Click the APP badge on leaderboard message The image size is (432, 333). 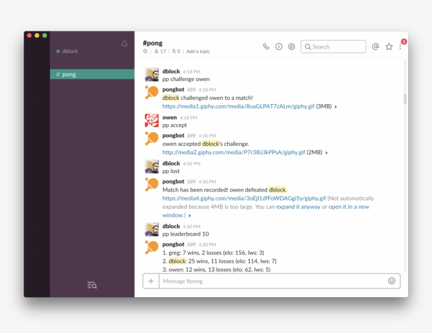click(191, 245)
